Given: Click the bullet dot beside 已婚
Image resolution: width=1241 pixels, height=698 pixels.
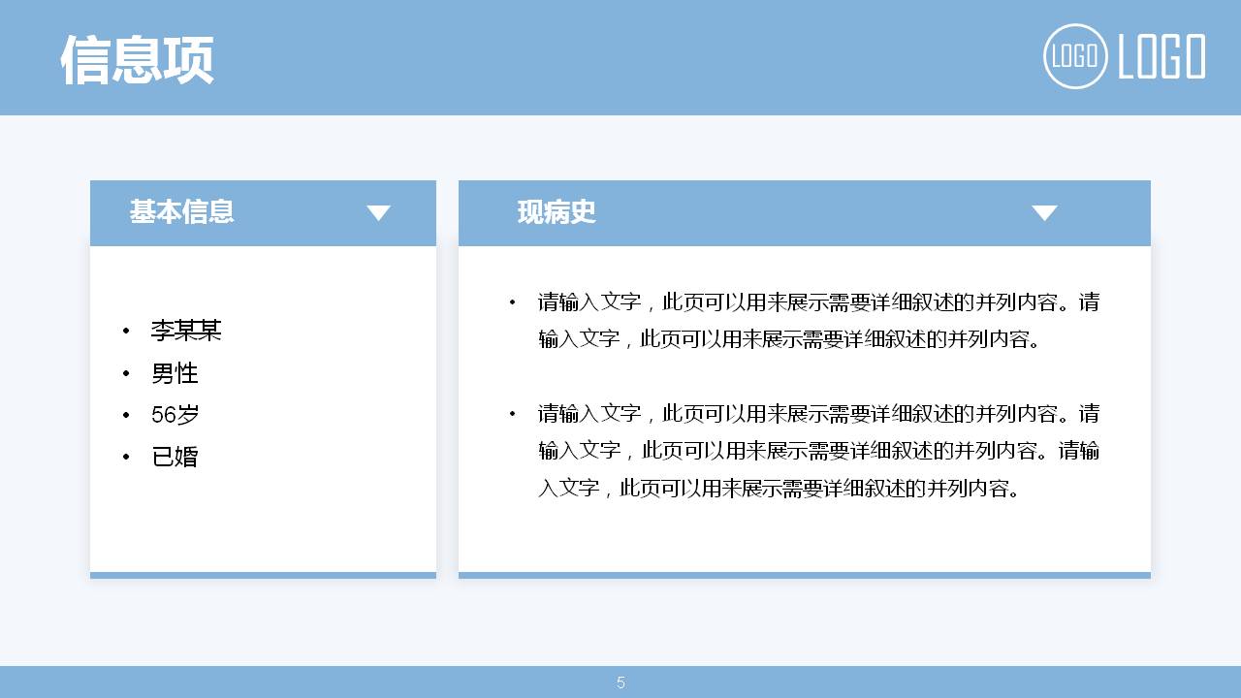Looking at the screenshot, I should point(125,457).
